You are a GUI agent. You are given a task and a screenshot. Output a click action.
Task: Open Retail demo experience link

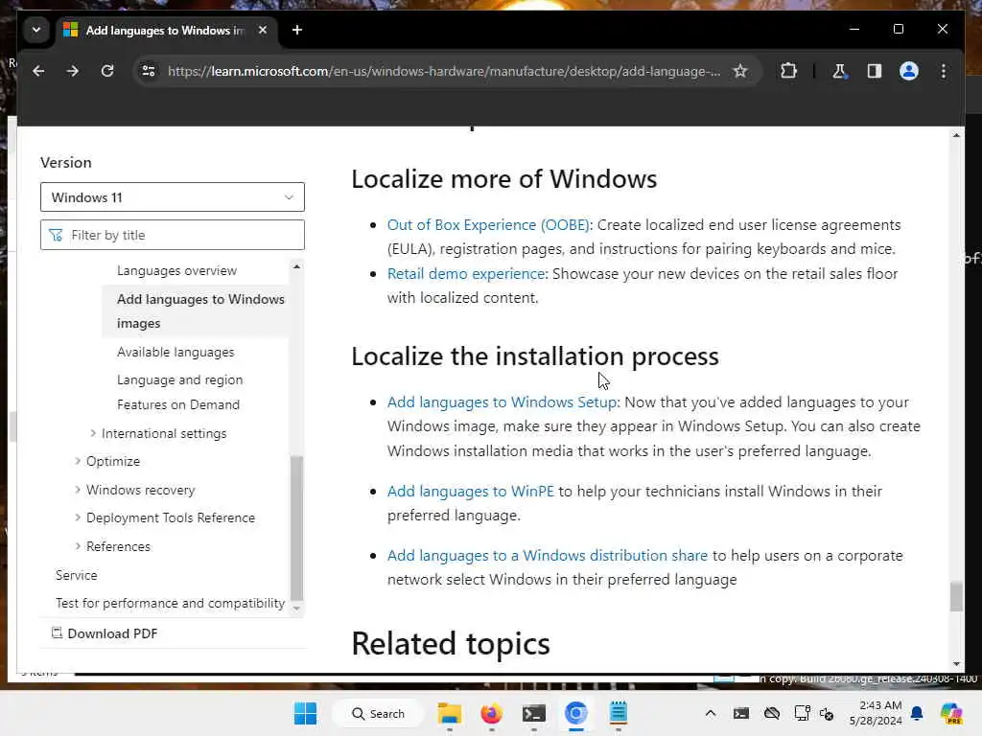click(466, 273)
